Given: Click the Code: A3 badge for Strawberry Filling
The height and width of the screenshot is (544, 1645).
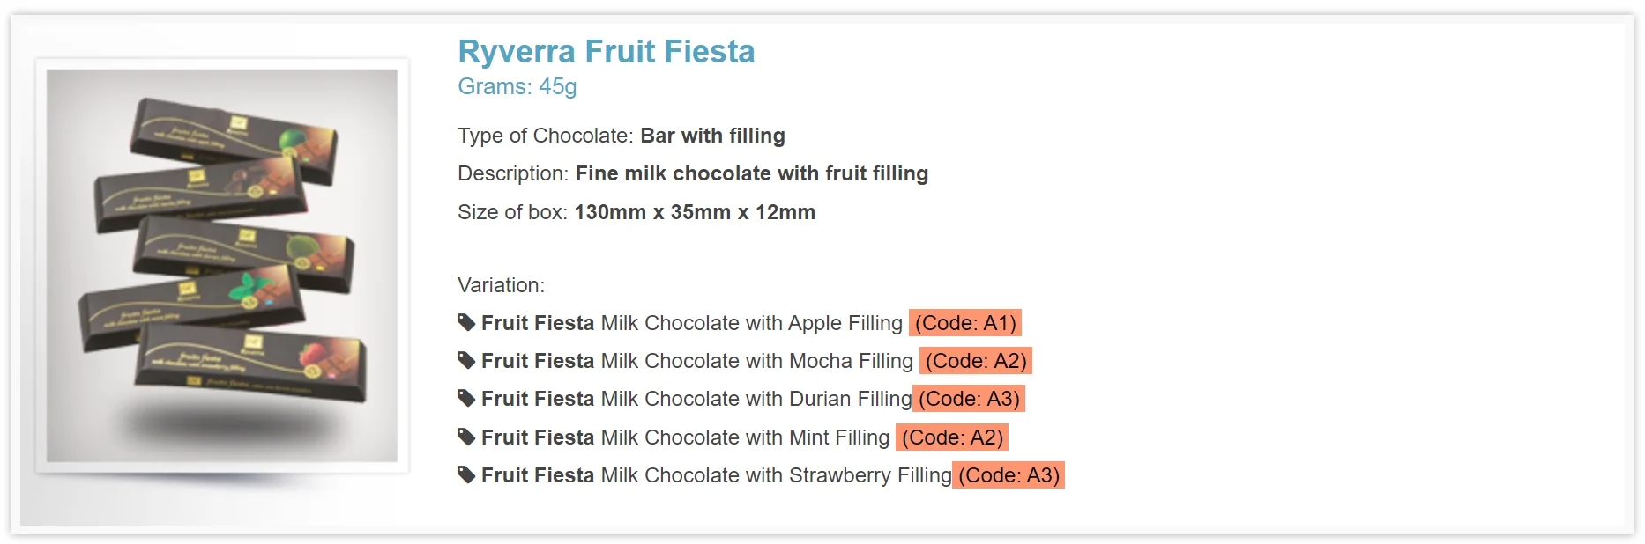Looking at the screenshot, I should [x=1009, y=475].
